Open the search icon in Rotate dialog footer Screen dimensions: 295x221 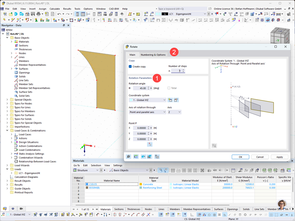pyautogui.click(x=128, y=157)
